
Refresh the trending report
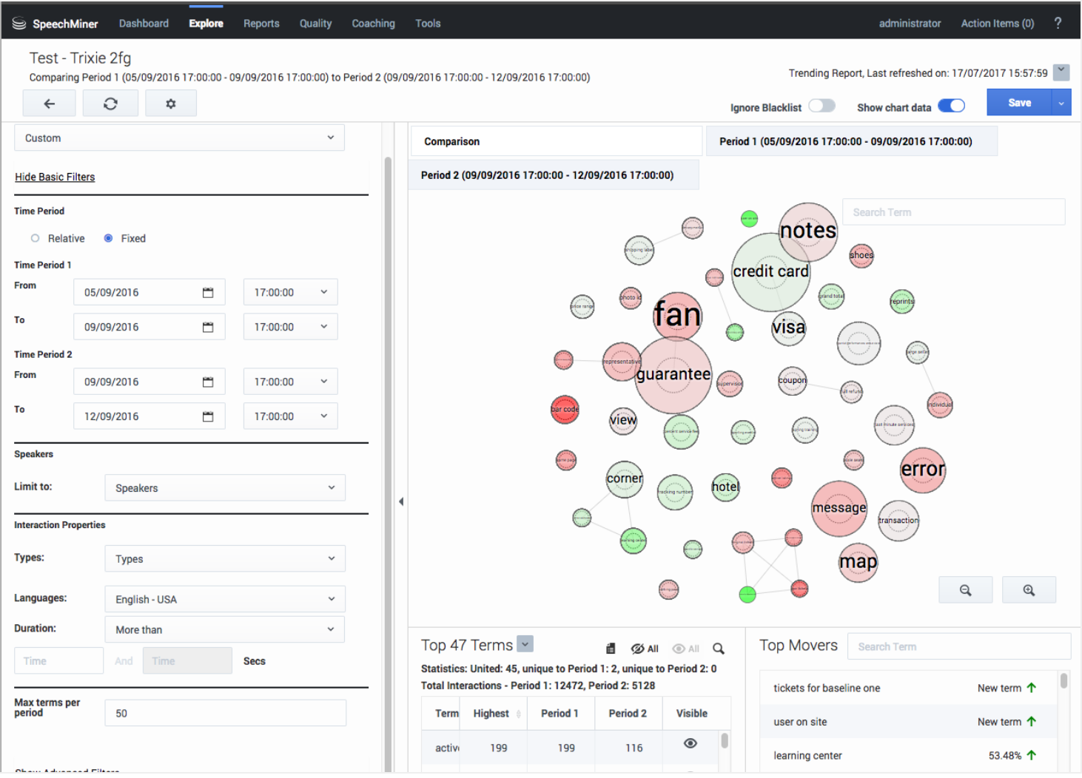coord(110,104)
